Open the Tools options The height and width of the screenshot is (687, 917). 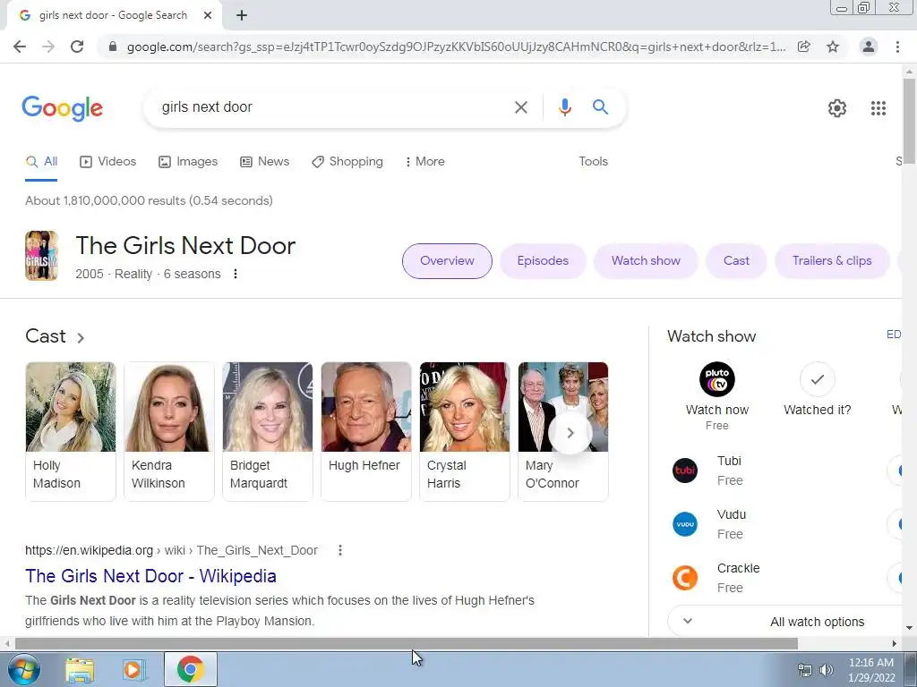(593, 162)
